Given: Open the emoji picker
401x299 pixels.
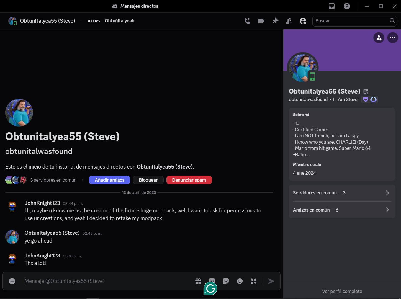Looking at the screenshot, I should point(240,281).
